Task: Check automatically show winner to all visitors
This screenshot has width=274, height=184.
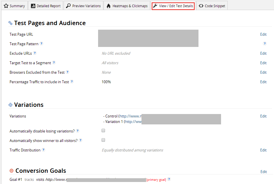Action: pos(103,140)
